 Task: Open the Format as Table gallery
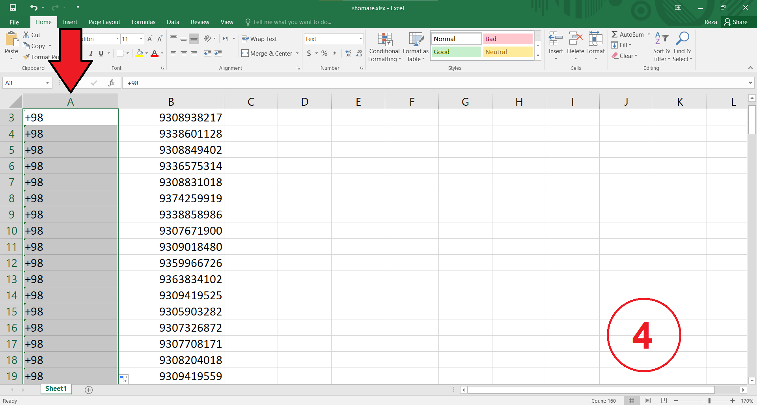pos(416,47)
